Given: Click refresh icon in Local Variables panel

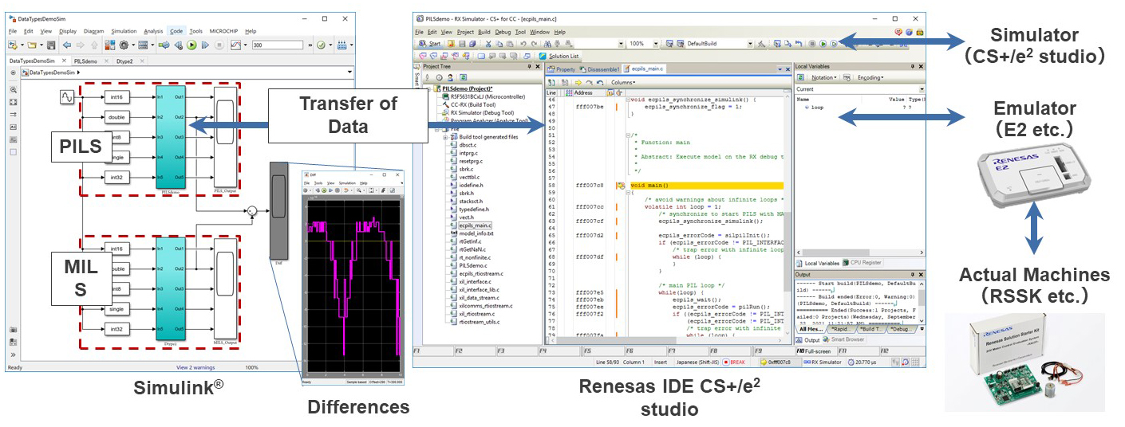Looking at the screenshot, I should pos(800,77).
